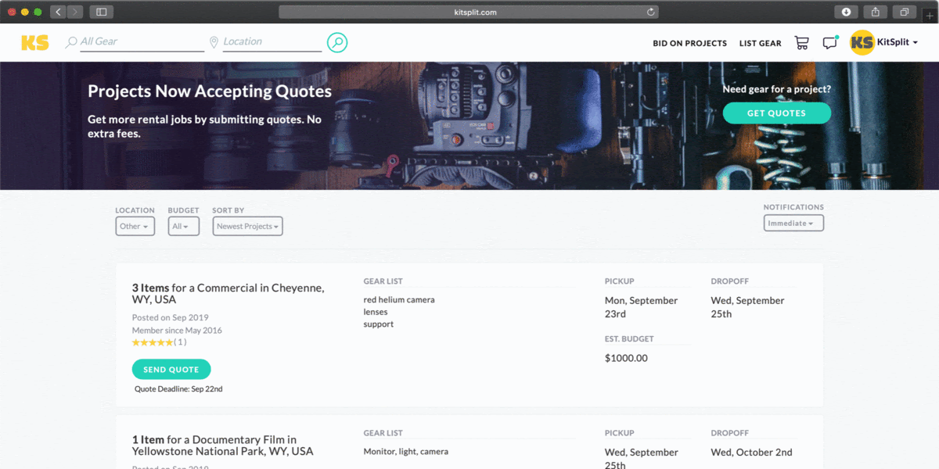939x469 pixels.
Task: Click the teal search magnifier button
Action: pyautogui.click(x=336, y=43)
